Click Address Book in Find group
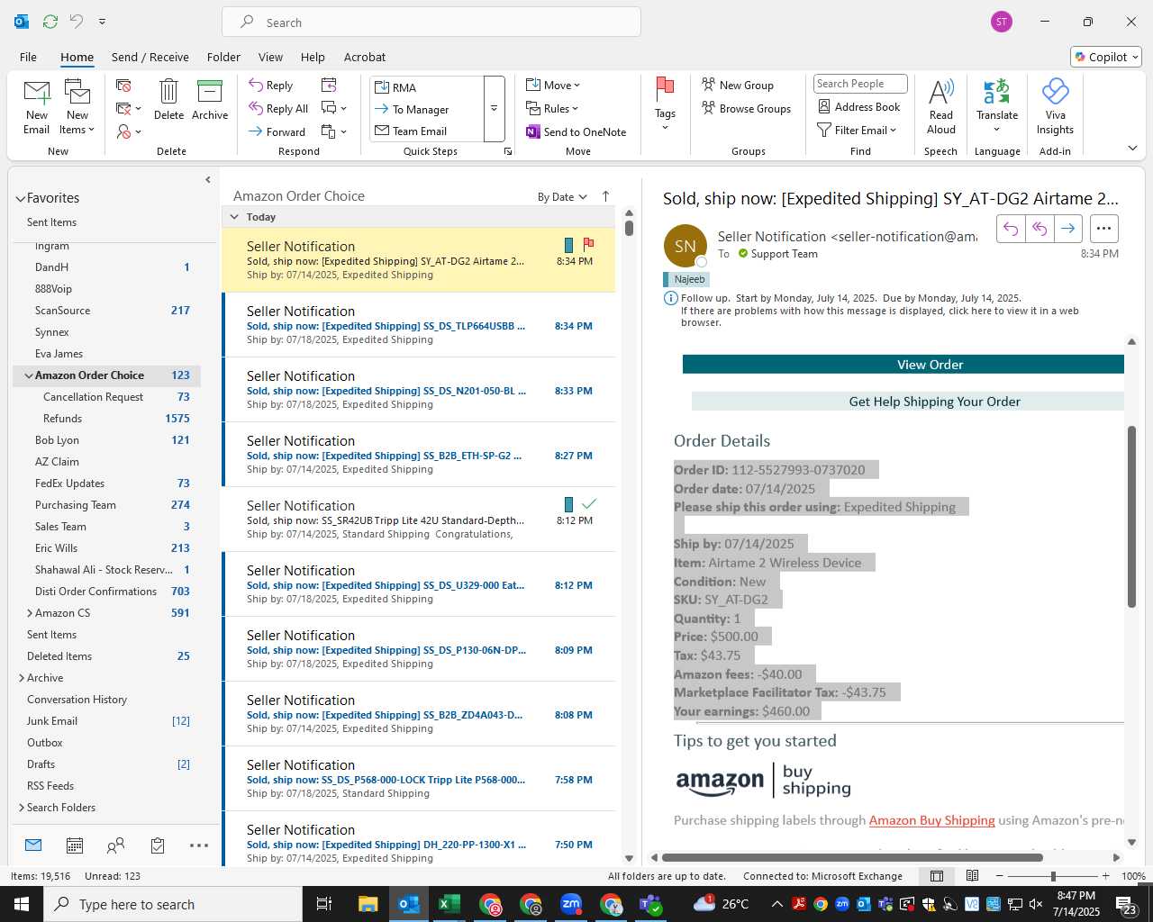The height and width of the screenshot is (922, 1153). tap(858, 106)
